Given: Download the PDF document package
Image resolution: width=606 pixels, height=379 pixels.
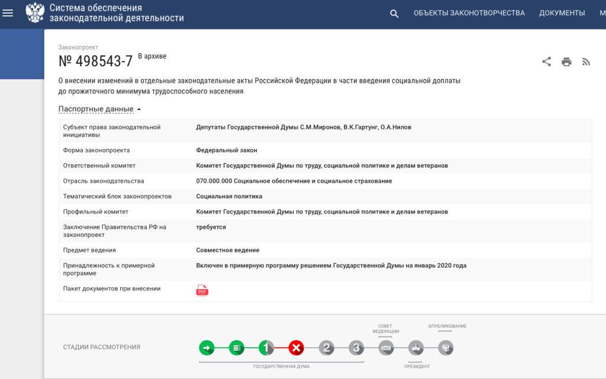Looking at the screenshot, I should pyautogui.click(x=202, y=290).
